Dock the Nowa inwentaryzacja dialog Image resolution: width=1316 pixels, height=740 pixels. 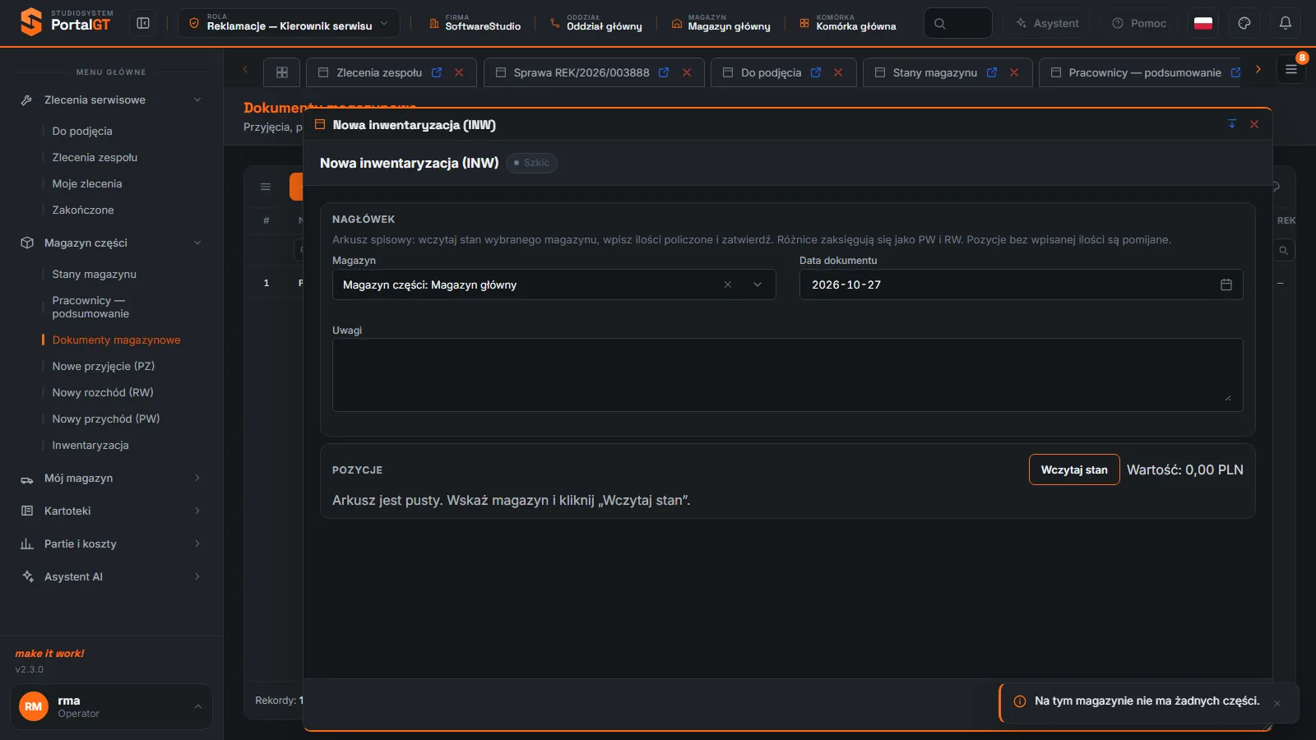pos(1232,124)
